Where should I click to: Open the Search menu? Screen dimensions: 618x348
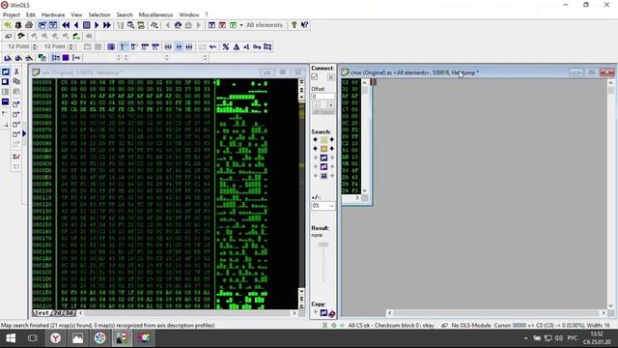tap(125, 14)
